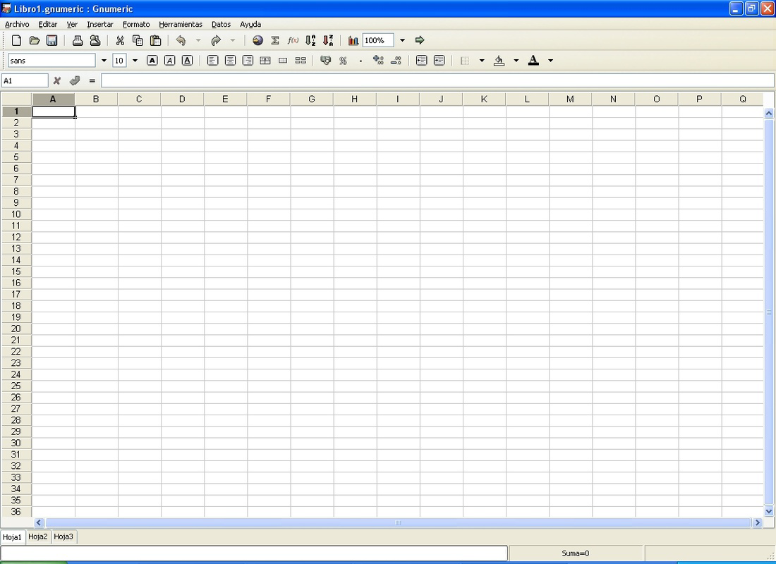The image size is (776, 564).
Task: Open the Datos menu
Action: [x=221, y=24]
